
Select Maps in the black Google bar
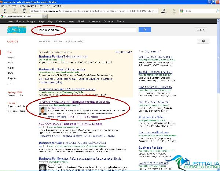[x=41, y=21]
